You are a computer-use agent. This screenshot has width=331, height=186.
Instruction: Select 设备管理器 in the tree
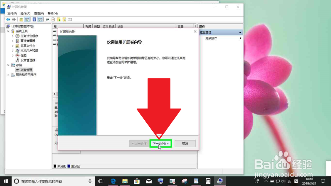28,60
